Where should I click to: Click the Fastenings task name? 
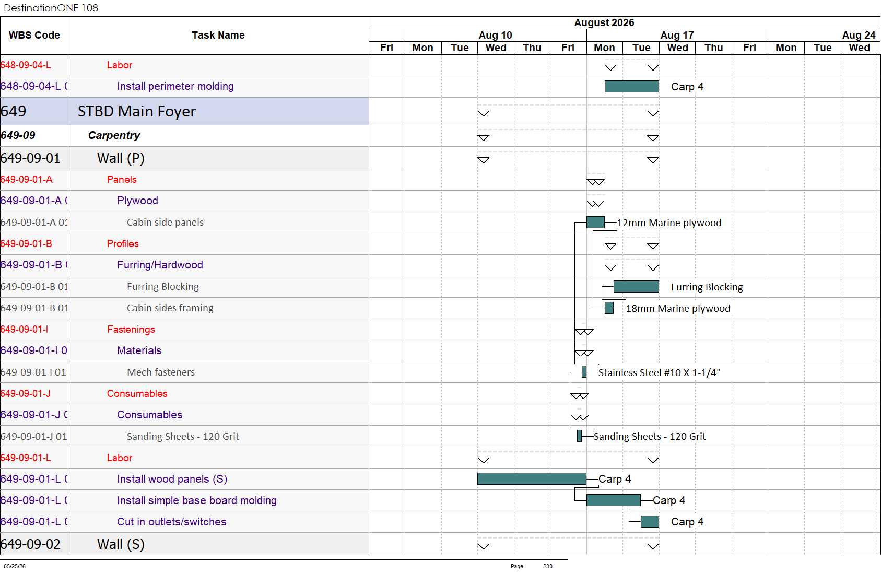point(131,329)
